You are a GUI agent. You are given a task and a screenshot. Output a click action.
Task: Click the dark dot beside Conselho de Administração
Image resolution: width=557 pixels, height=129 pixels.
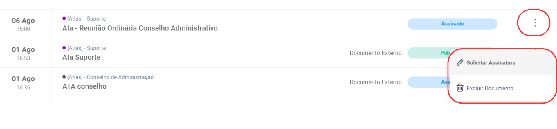[64, 77]
